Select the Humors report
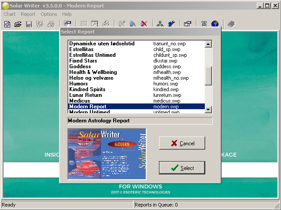Viewport: 281px width, 210px height. [x=137, y=84]
